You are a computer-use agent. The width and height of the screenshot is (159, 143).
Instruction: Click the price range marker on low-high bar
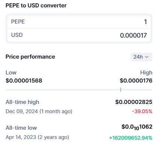pyautogui.click(x=121, y=90)
